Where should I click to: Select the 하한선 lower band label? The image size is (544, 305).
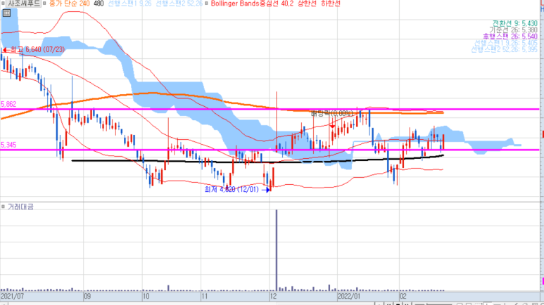click(331, 4)
